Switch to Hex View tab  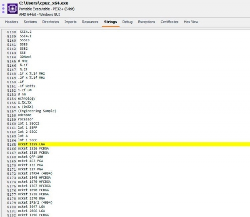191,22
